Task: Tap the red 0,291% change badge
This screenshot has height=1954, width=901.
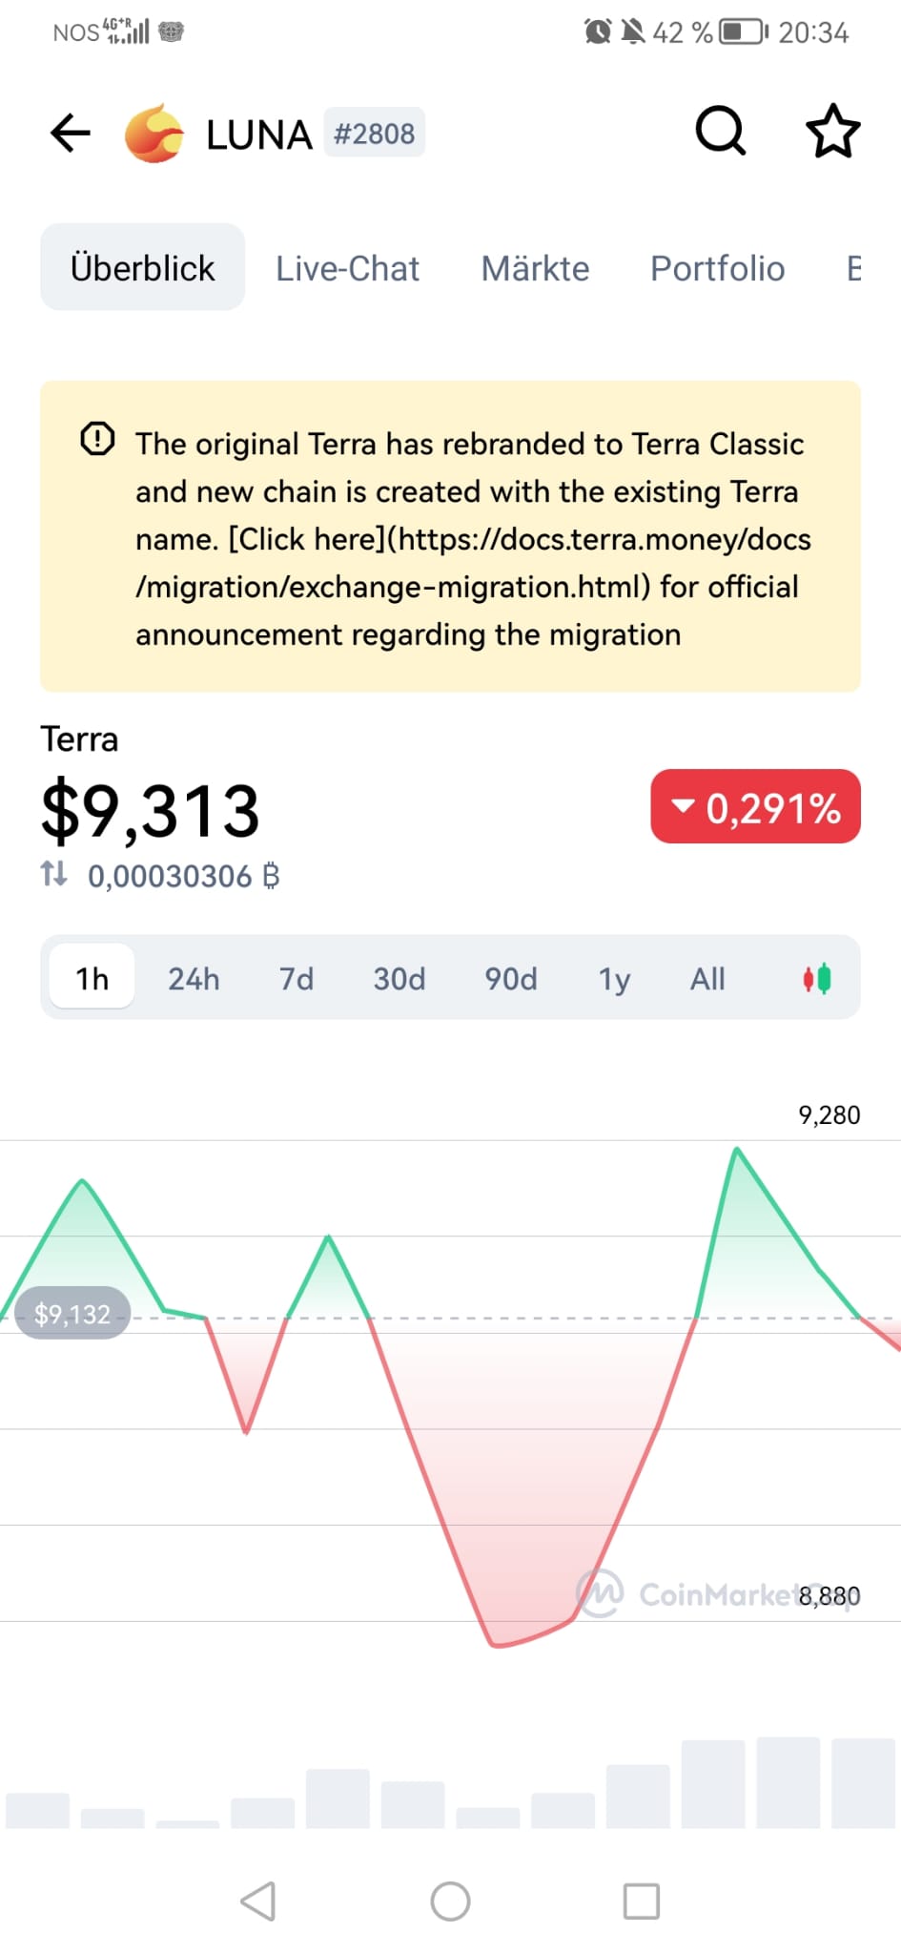Action: [755, 807]
